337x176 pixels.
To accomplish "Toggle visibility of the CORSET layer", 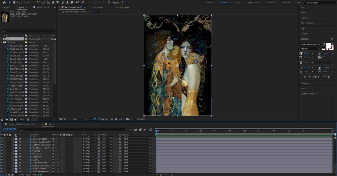I will point(2,160).
